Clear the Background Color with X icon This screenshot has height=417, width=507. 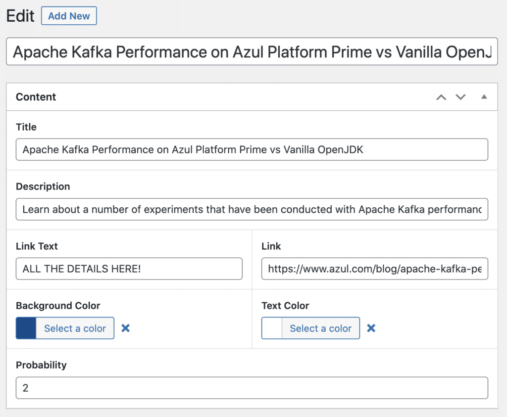[x=125, y=328]
